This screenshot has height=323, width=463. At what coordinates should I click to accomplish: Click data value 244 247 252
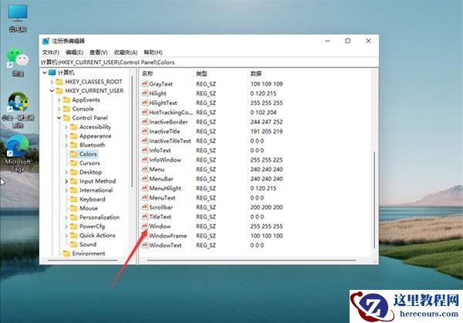coord(266,122)
